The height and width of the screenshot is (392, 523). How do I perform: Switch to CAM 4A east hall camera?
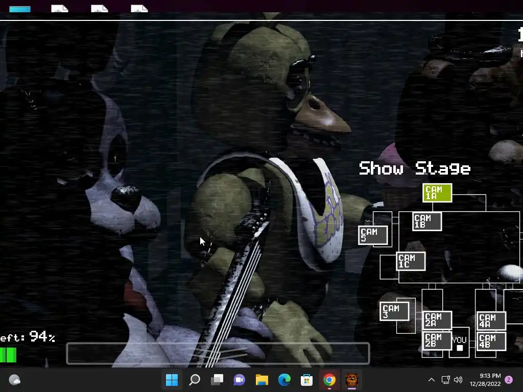click(492, 321)
